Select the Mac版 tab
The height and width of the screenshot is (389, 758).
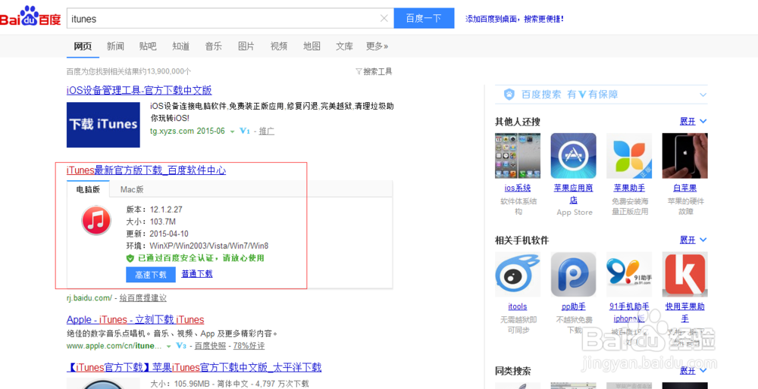tap(132, 189)
